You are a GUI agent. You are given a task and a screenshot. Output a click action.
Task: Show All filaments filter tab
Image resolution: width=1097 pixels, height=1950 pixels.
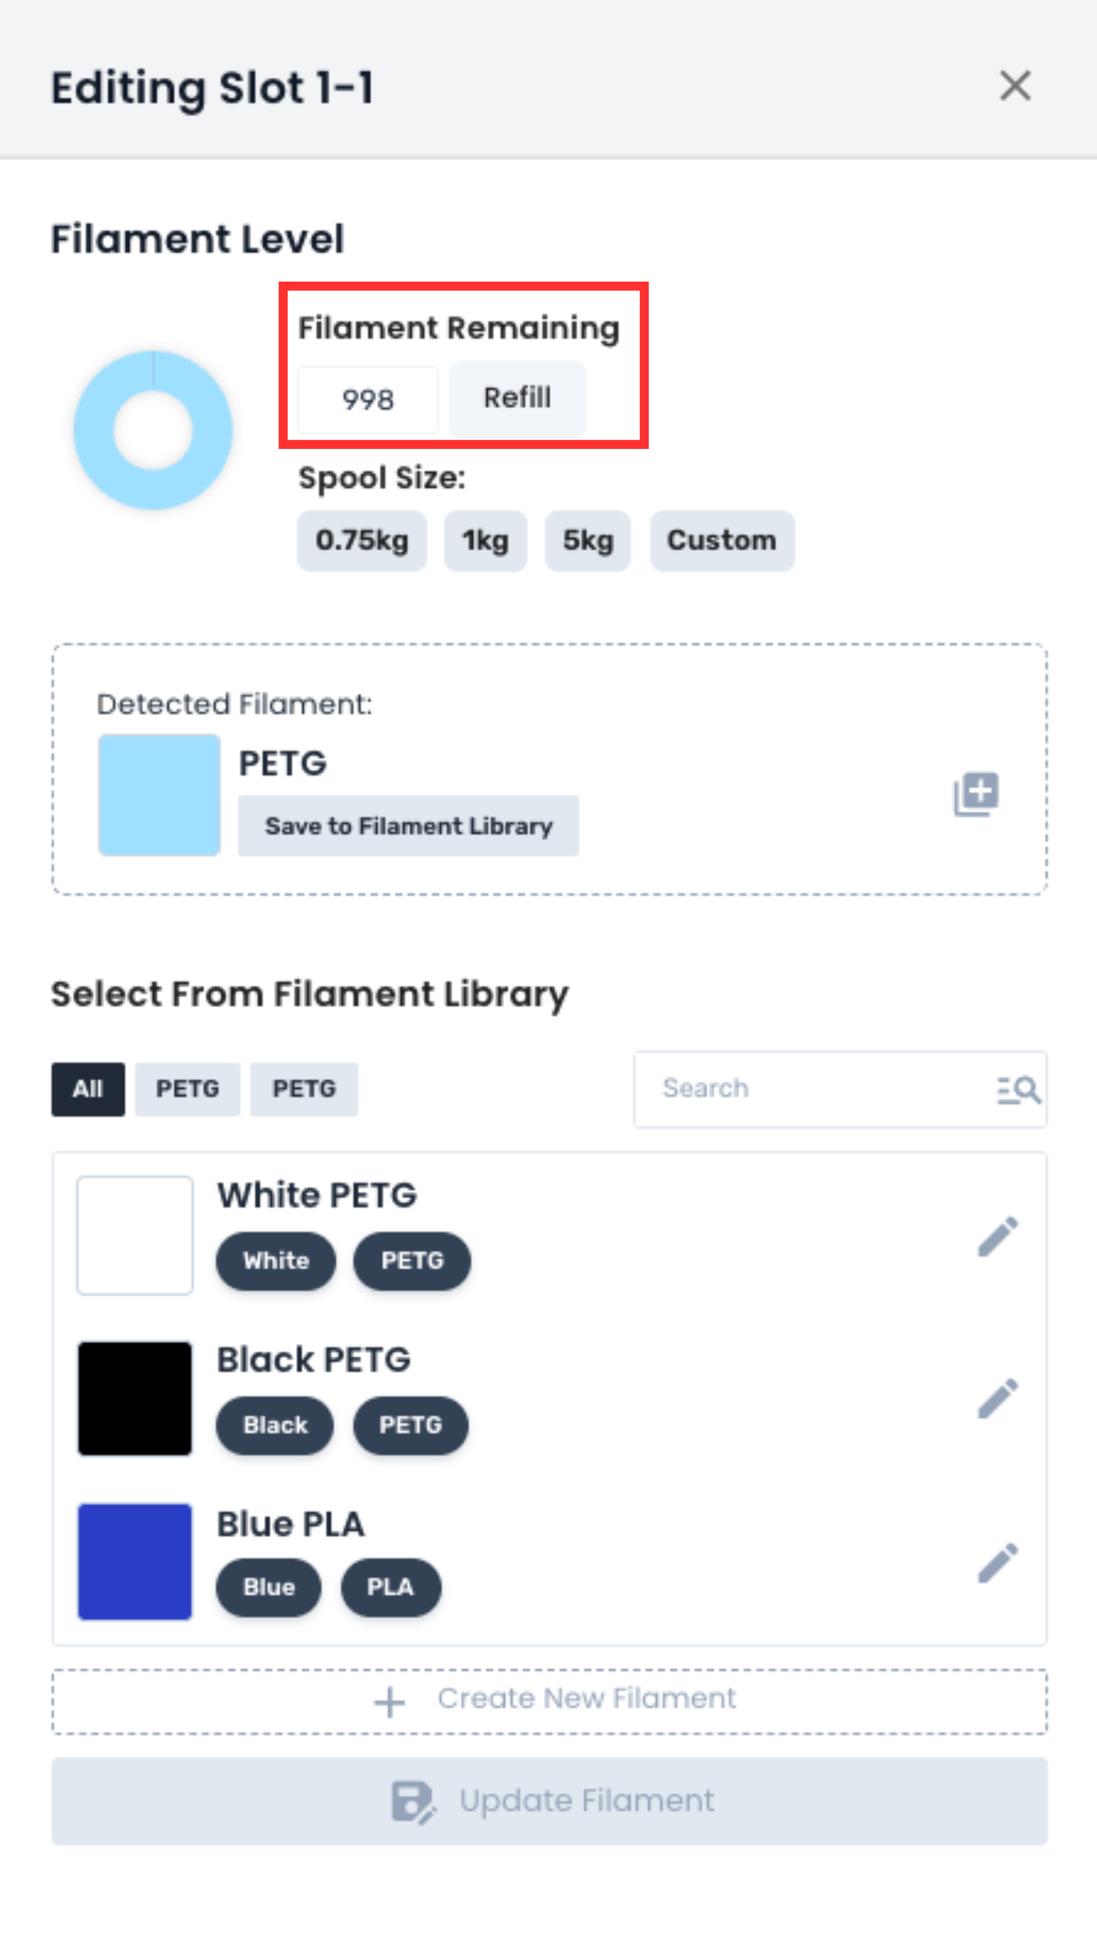88,1089
